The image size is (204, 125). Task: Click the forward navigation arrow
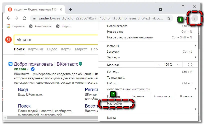click(16, 18)
